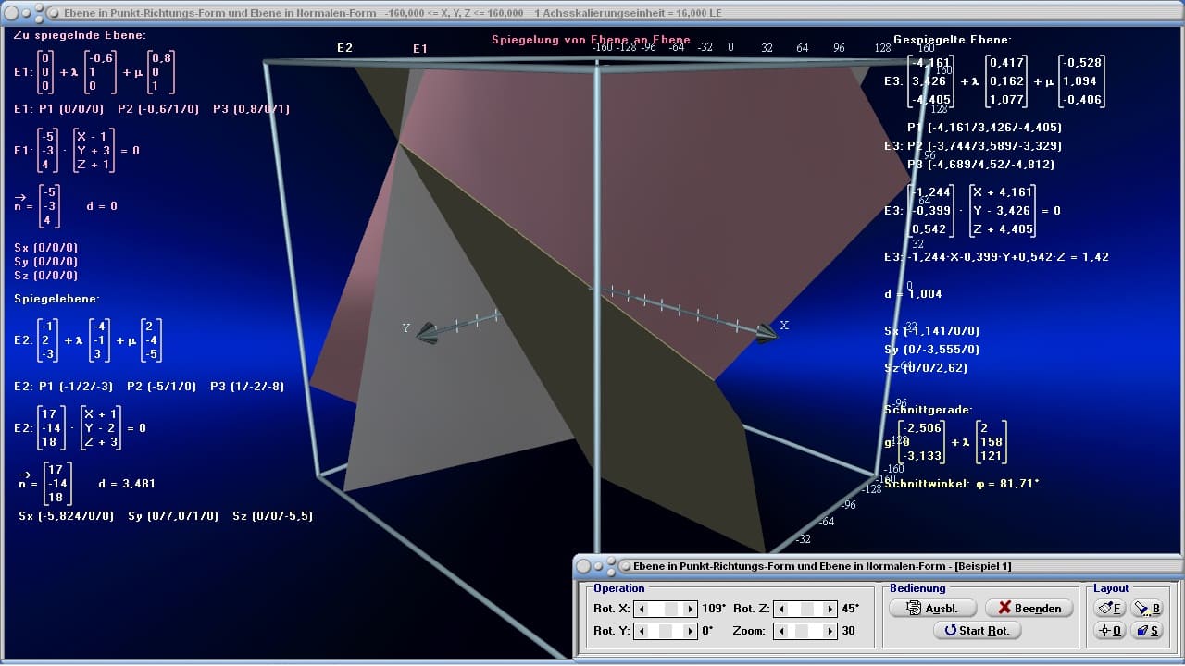
Task: Click the B layout button
Action: pos(1146,608)
